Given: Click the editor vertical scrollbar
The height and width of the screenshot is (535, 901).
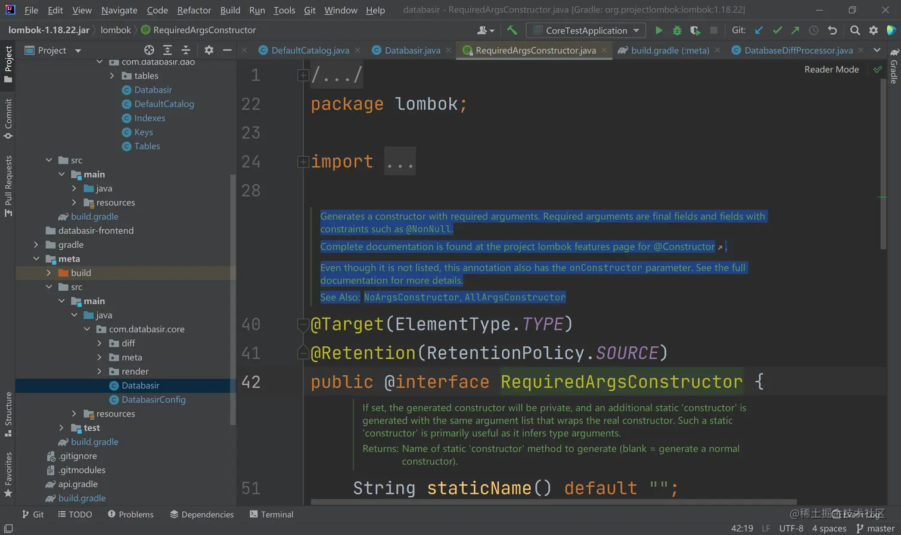Looking at the screenshot, I should 883,164.
